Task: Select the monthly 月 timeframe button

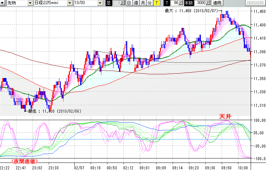Action: (143, 3)
